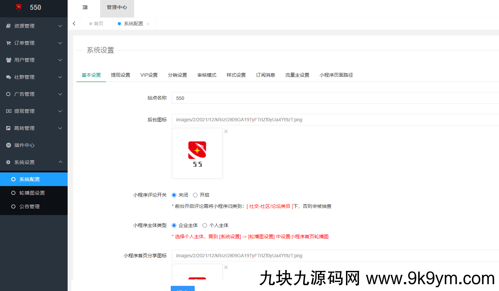Image resolution: width=499 pixels, height=291 pixels.
Task: Choose 个人主体 as 小程序主体类型
Action: point(205,225)
